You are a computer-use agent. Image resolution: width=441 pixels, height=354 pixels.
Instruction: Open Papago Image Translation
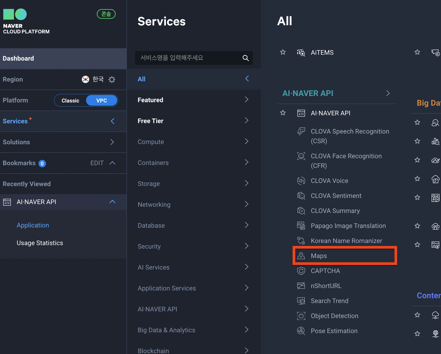point(348,226)
